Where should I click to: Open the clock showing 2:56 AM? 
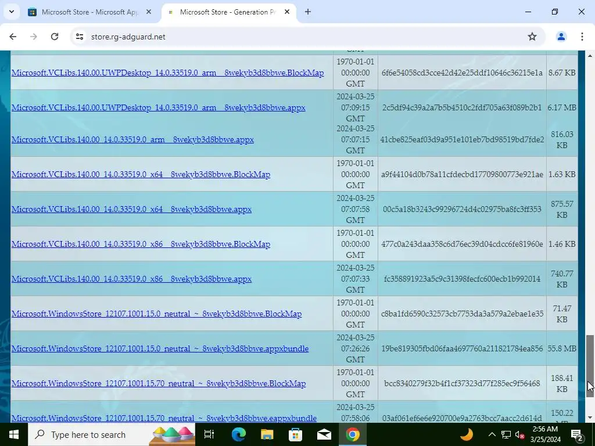tap(545, 434)
